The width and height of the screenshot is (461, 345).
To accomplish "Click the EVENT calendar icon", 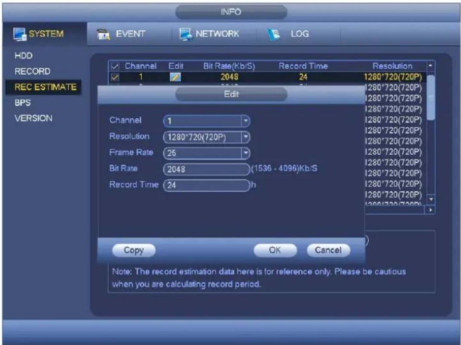I will click(103, 35).
